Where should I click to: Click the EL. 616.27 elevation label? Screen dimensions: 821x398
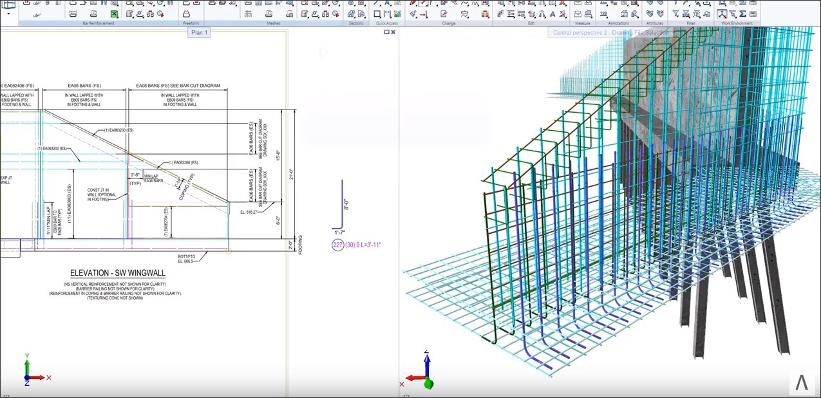pyautogui.click(x=249, y=212)
